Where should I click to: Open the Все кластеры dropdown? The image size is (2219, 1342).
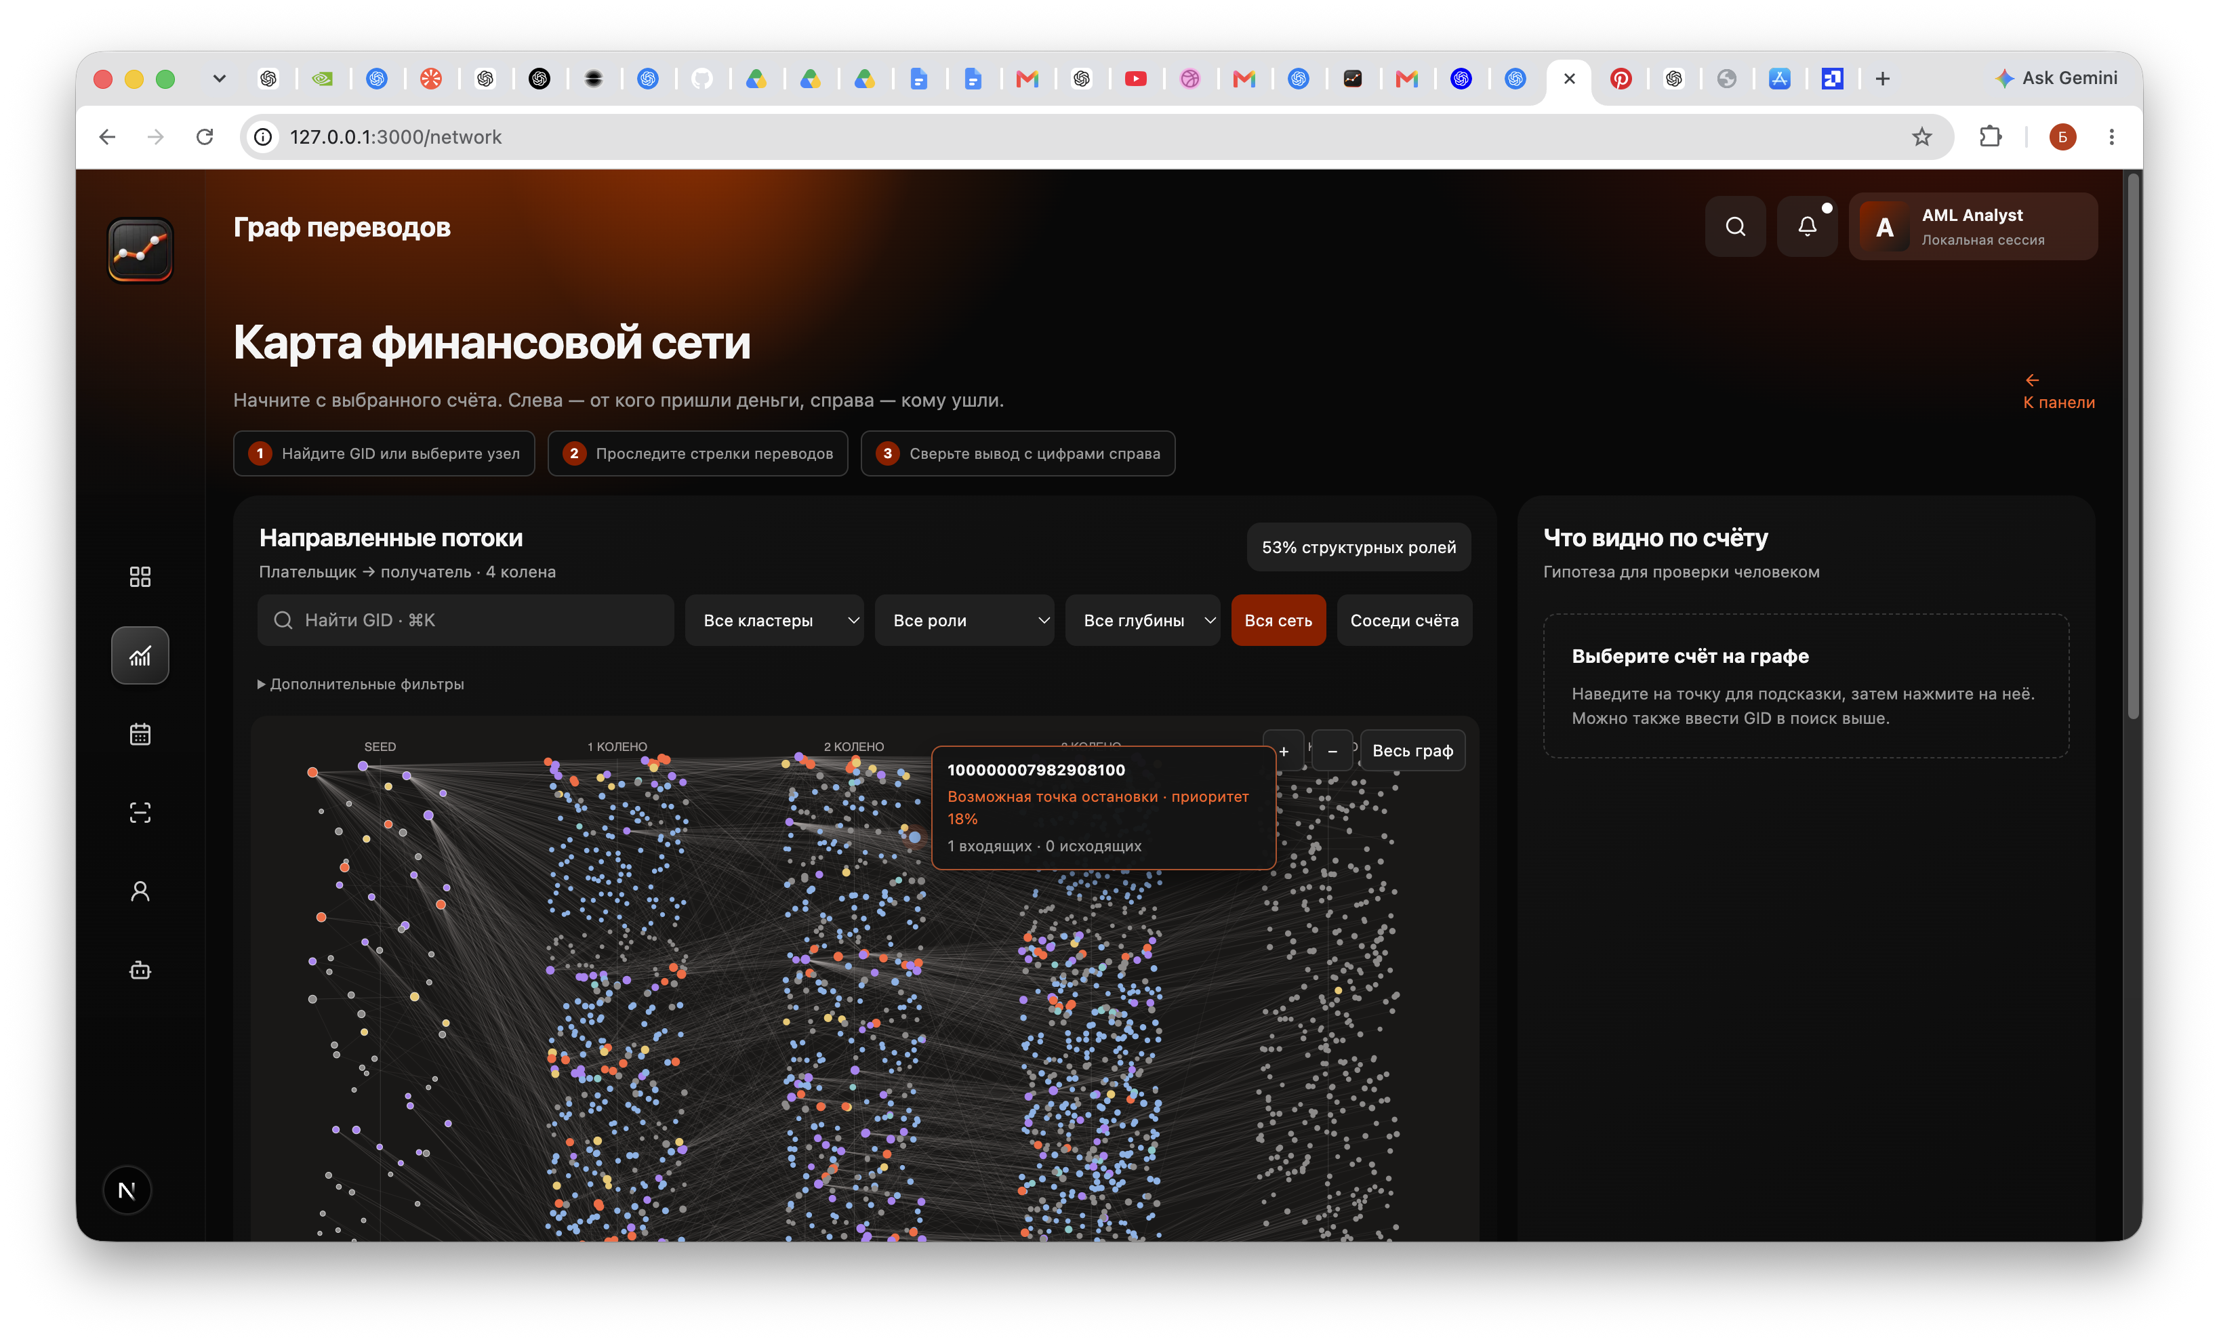coord(773,621)
